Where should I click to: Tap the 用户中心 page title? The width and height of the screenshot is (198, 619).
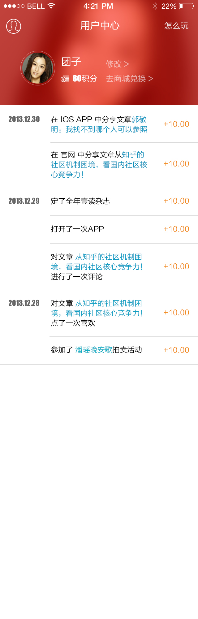click(x=100, y=26)
